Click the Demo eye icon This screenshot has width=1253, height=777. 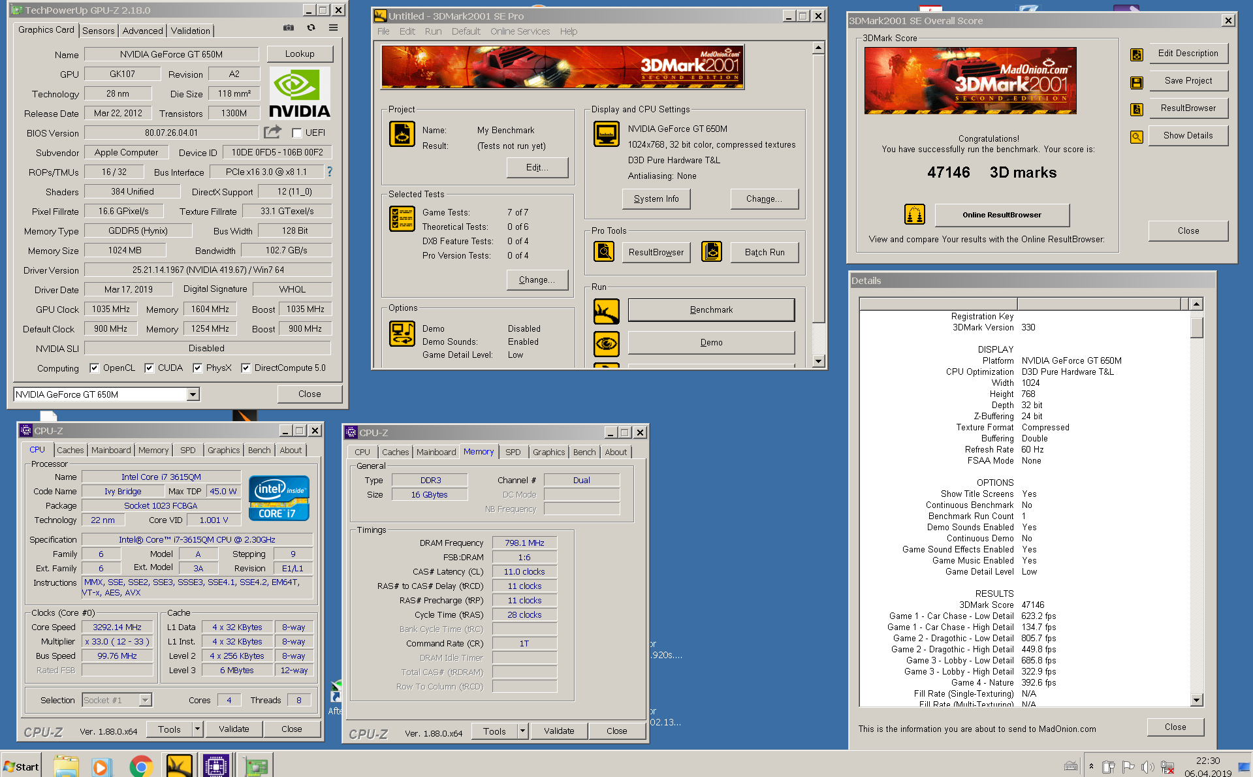[x=607, y=343]
